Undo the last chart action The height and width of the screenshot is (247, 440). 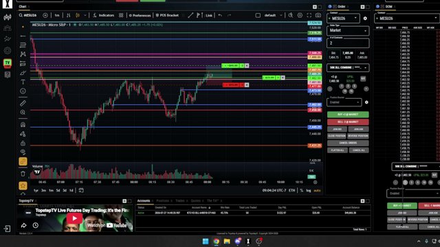click(x=220, y=15)
